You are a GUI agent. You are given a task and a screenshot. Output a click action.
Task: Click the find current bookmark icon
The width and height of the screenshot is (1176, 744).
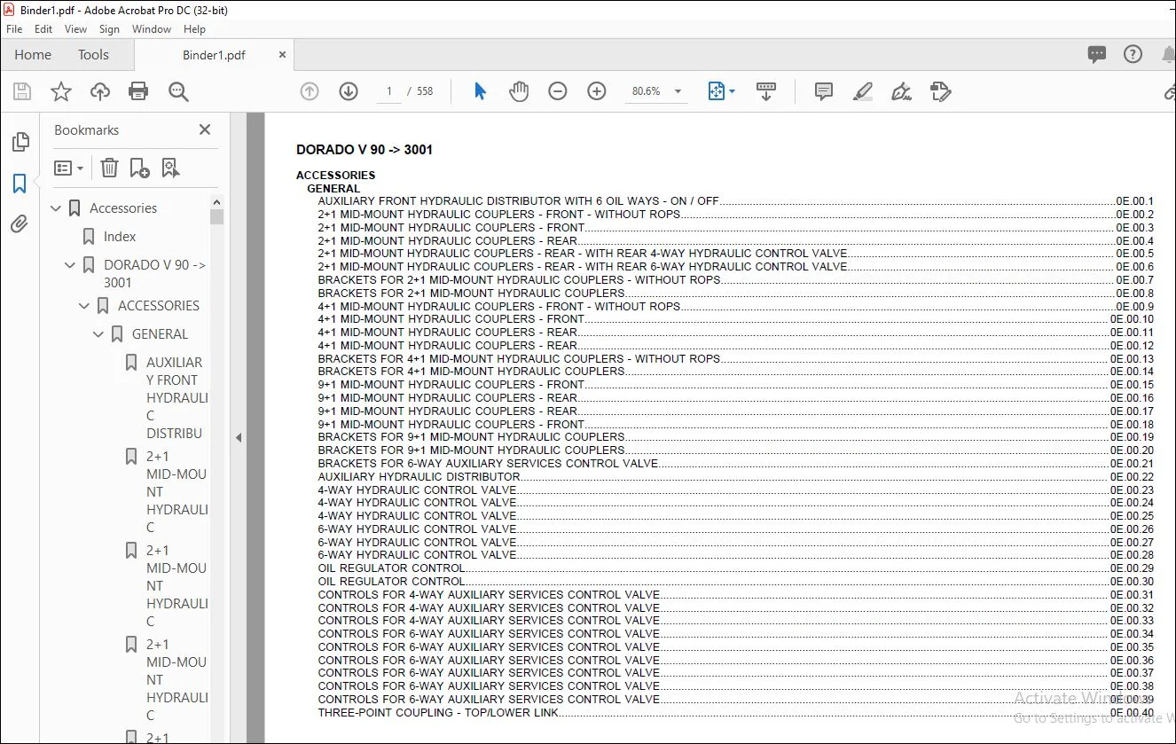(x=170, y=168)
